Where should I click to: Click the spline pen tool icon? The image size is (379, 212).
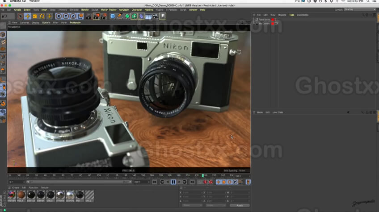pos(120,16)
